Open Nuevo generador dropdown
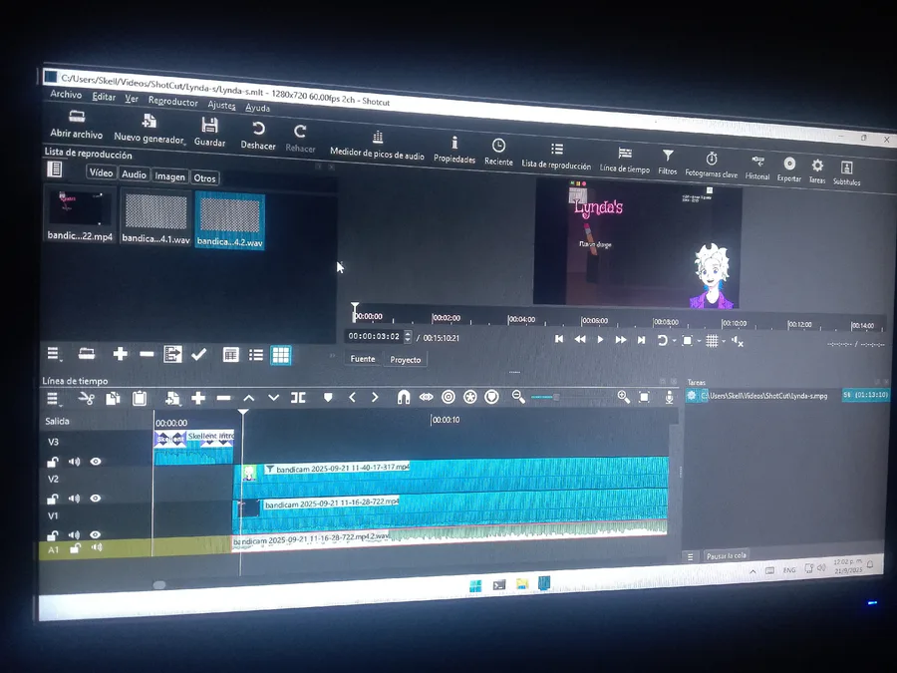 149,129
